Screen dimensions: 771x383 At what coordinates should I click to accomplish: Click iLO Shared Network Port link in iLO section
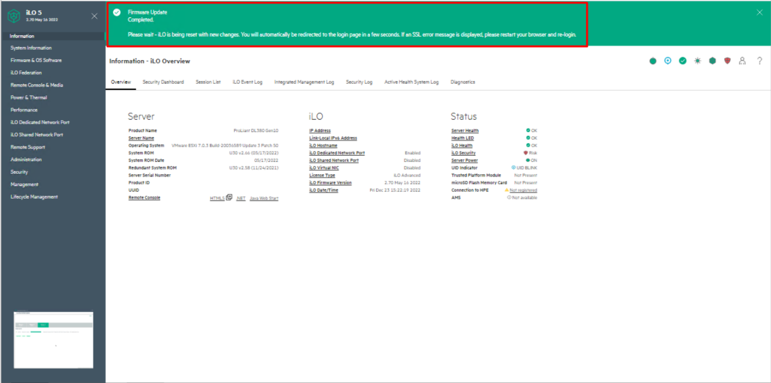334,161
